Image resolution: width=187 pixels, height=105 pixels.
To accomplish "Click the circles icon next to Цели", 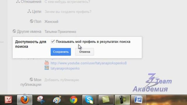I will pyautogui.click(x=29, y=11).
